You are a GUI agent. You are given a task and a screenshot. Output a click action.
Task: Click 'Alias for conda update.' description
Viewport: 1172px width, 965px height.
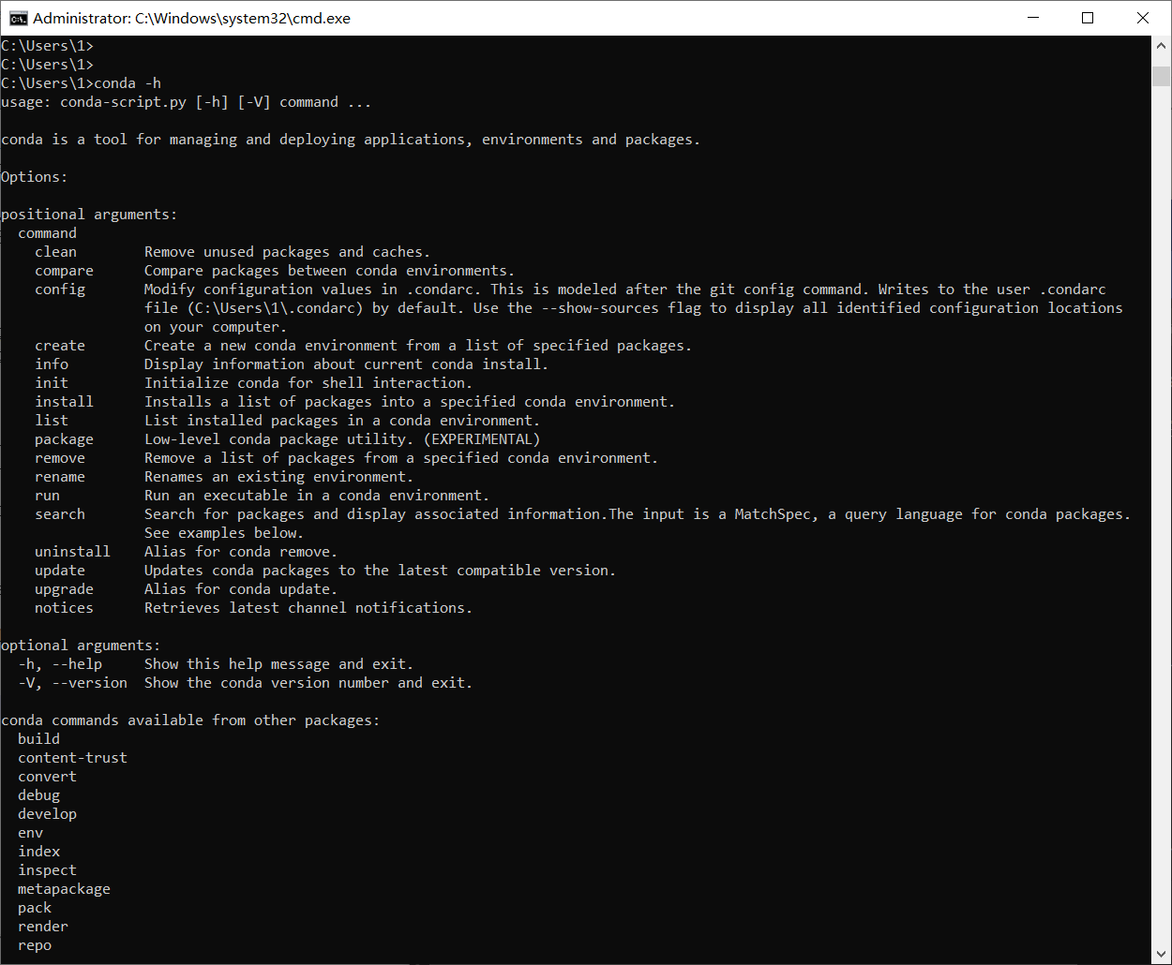point(241,589)
